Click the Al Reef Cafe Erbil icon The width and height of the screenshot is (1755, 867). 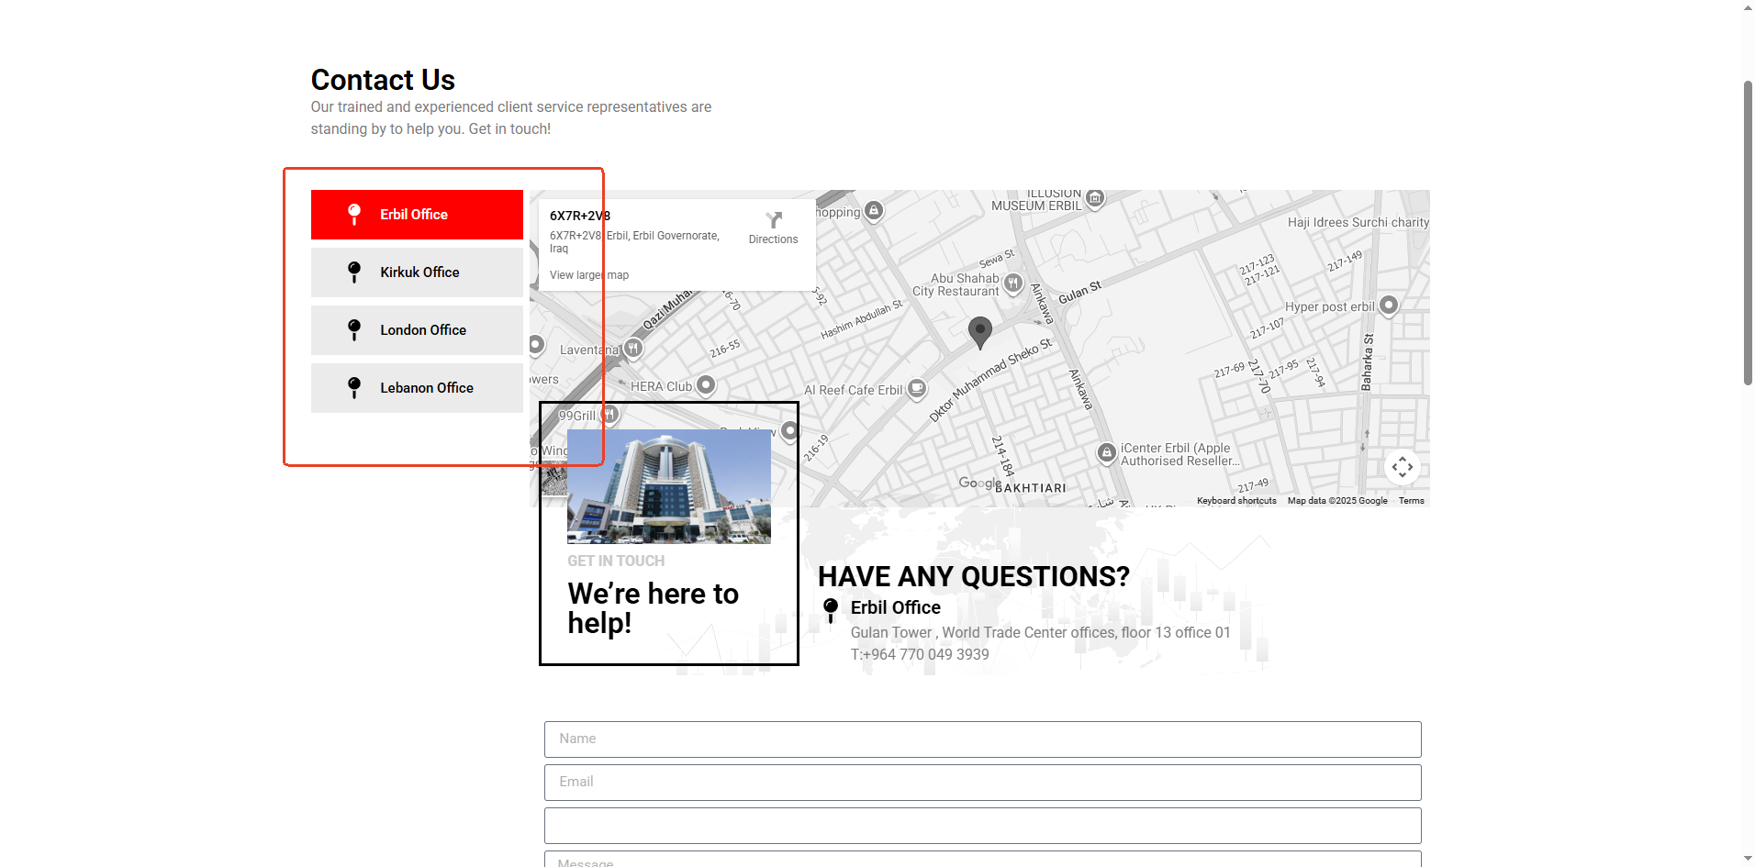point(916,389)
